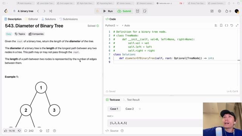Click the Source link

112,131
